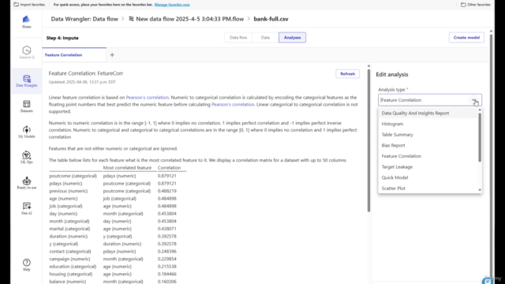
Task: Click duration (numeric) first-column cell
Action: click(x=69, y=236)
